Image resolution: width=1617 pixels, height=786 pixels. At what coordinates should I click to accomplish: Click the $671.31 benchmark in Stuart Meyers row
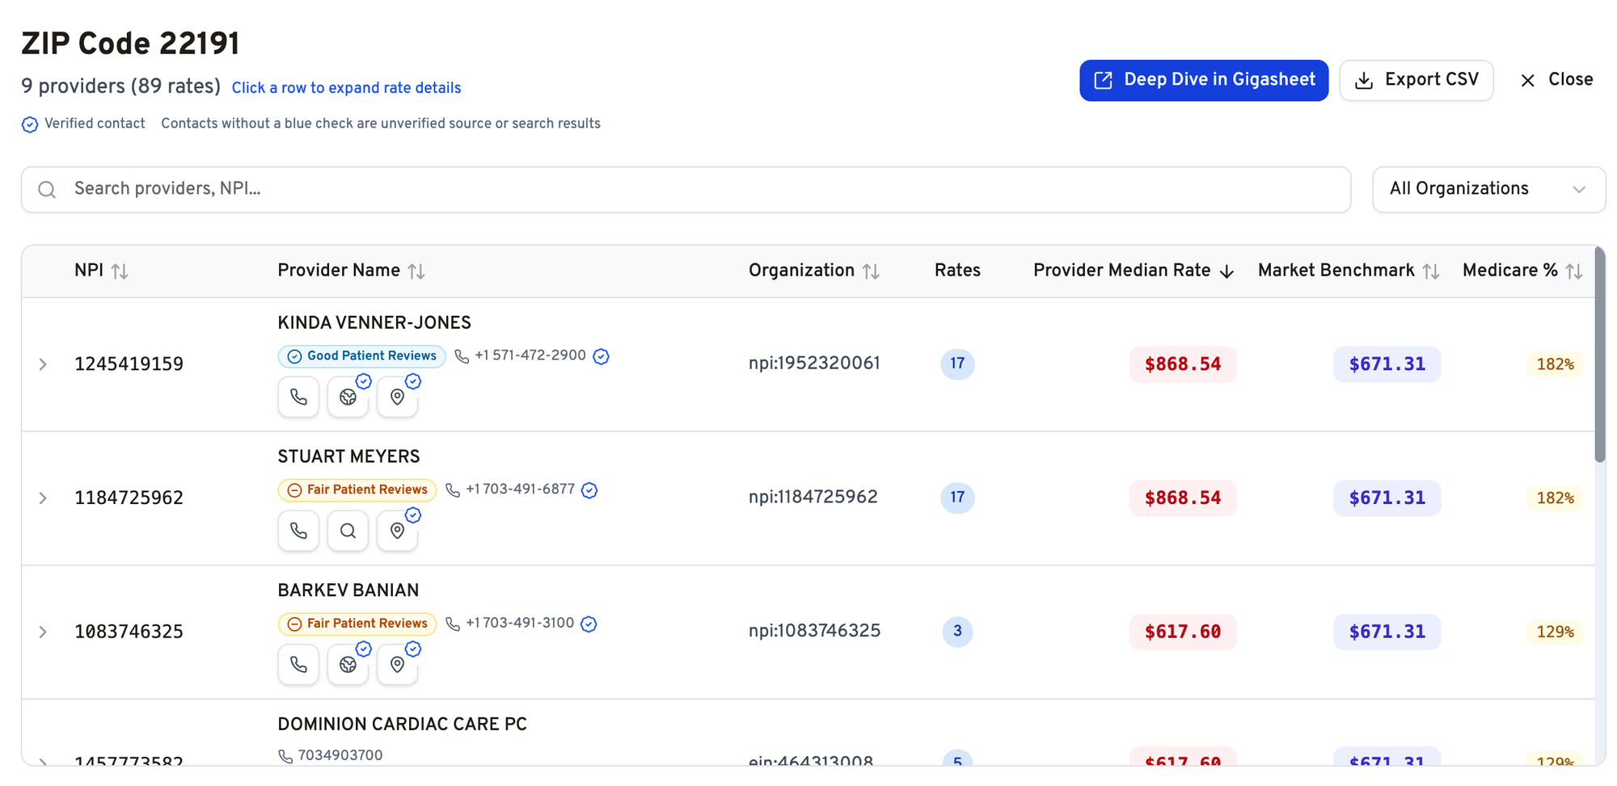click(1387, 498)
